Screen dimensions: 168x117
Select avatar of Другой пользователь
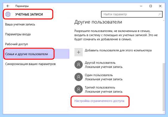tap(79, 65)
